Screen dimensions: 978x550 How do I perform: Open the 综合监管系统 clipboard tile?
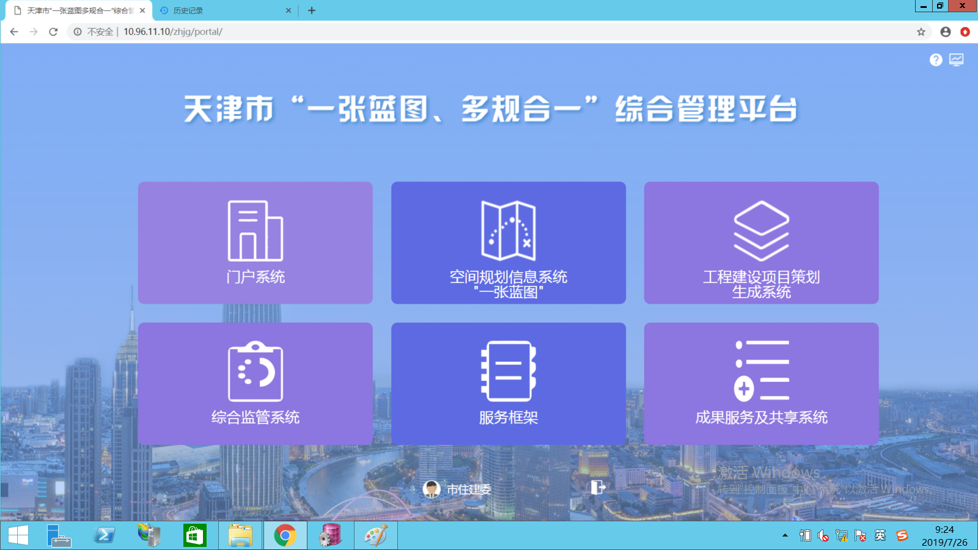point(255,383)
